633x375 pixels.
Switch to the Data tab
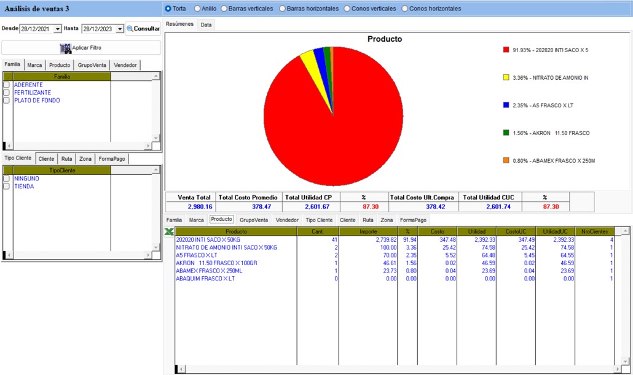pyautogui.click(x=205, y=25)
